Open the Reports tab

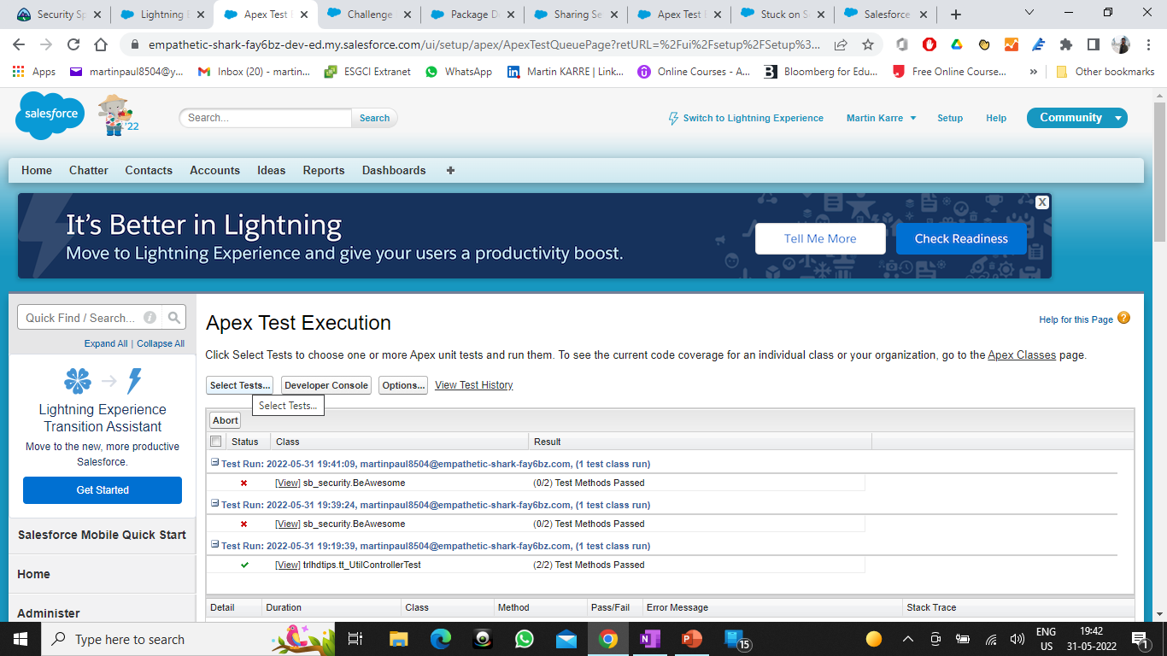(324, 171)
